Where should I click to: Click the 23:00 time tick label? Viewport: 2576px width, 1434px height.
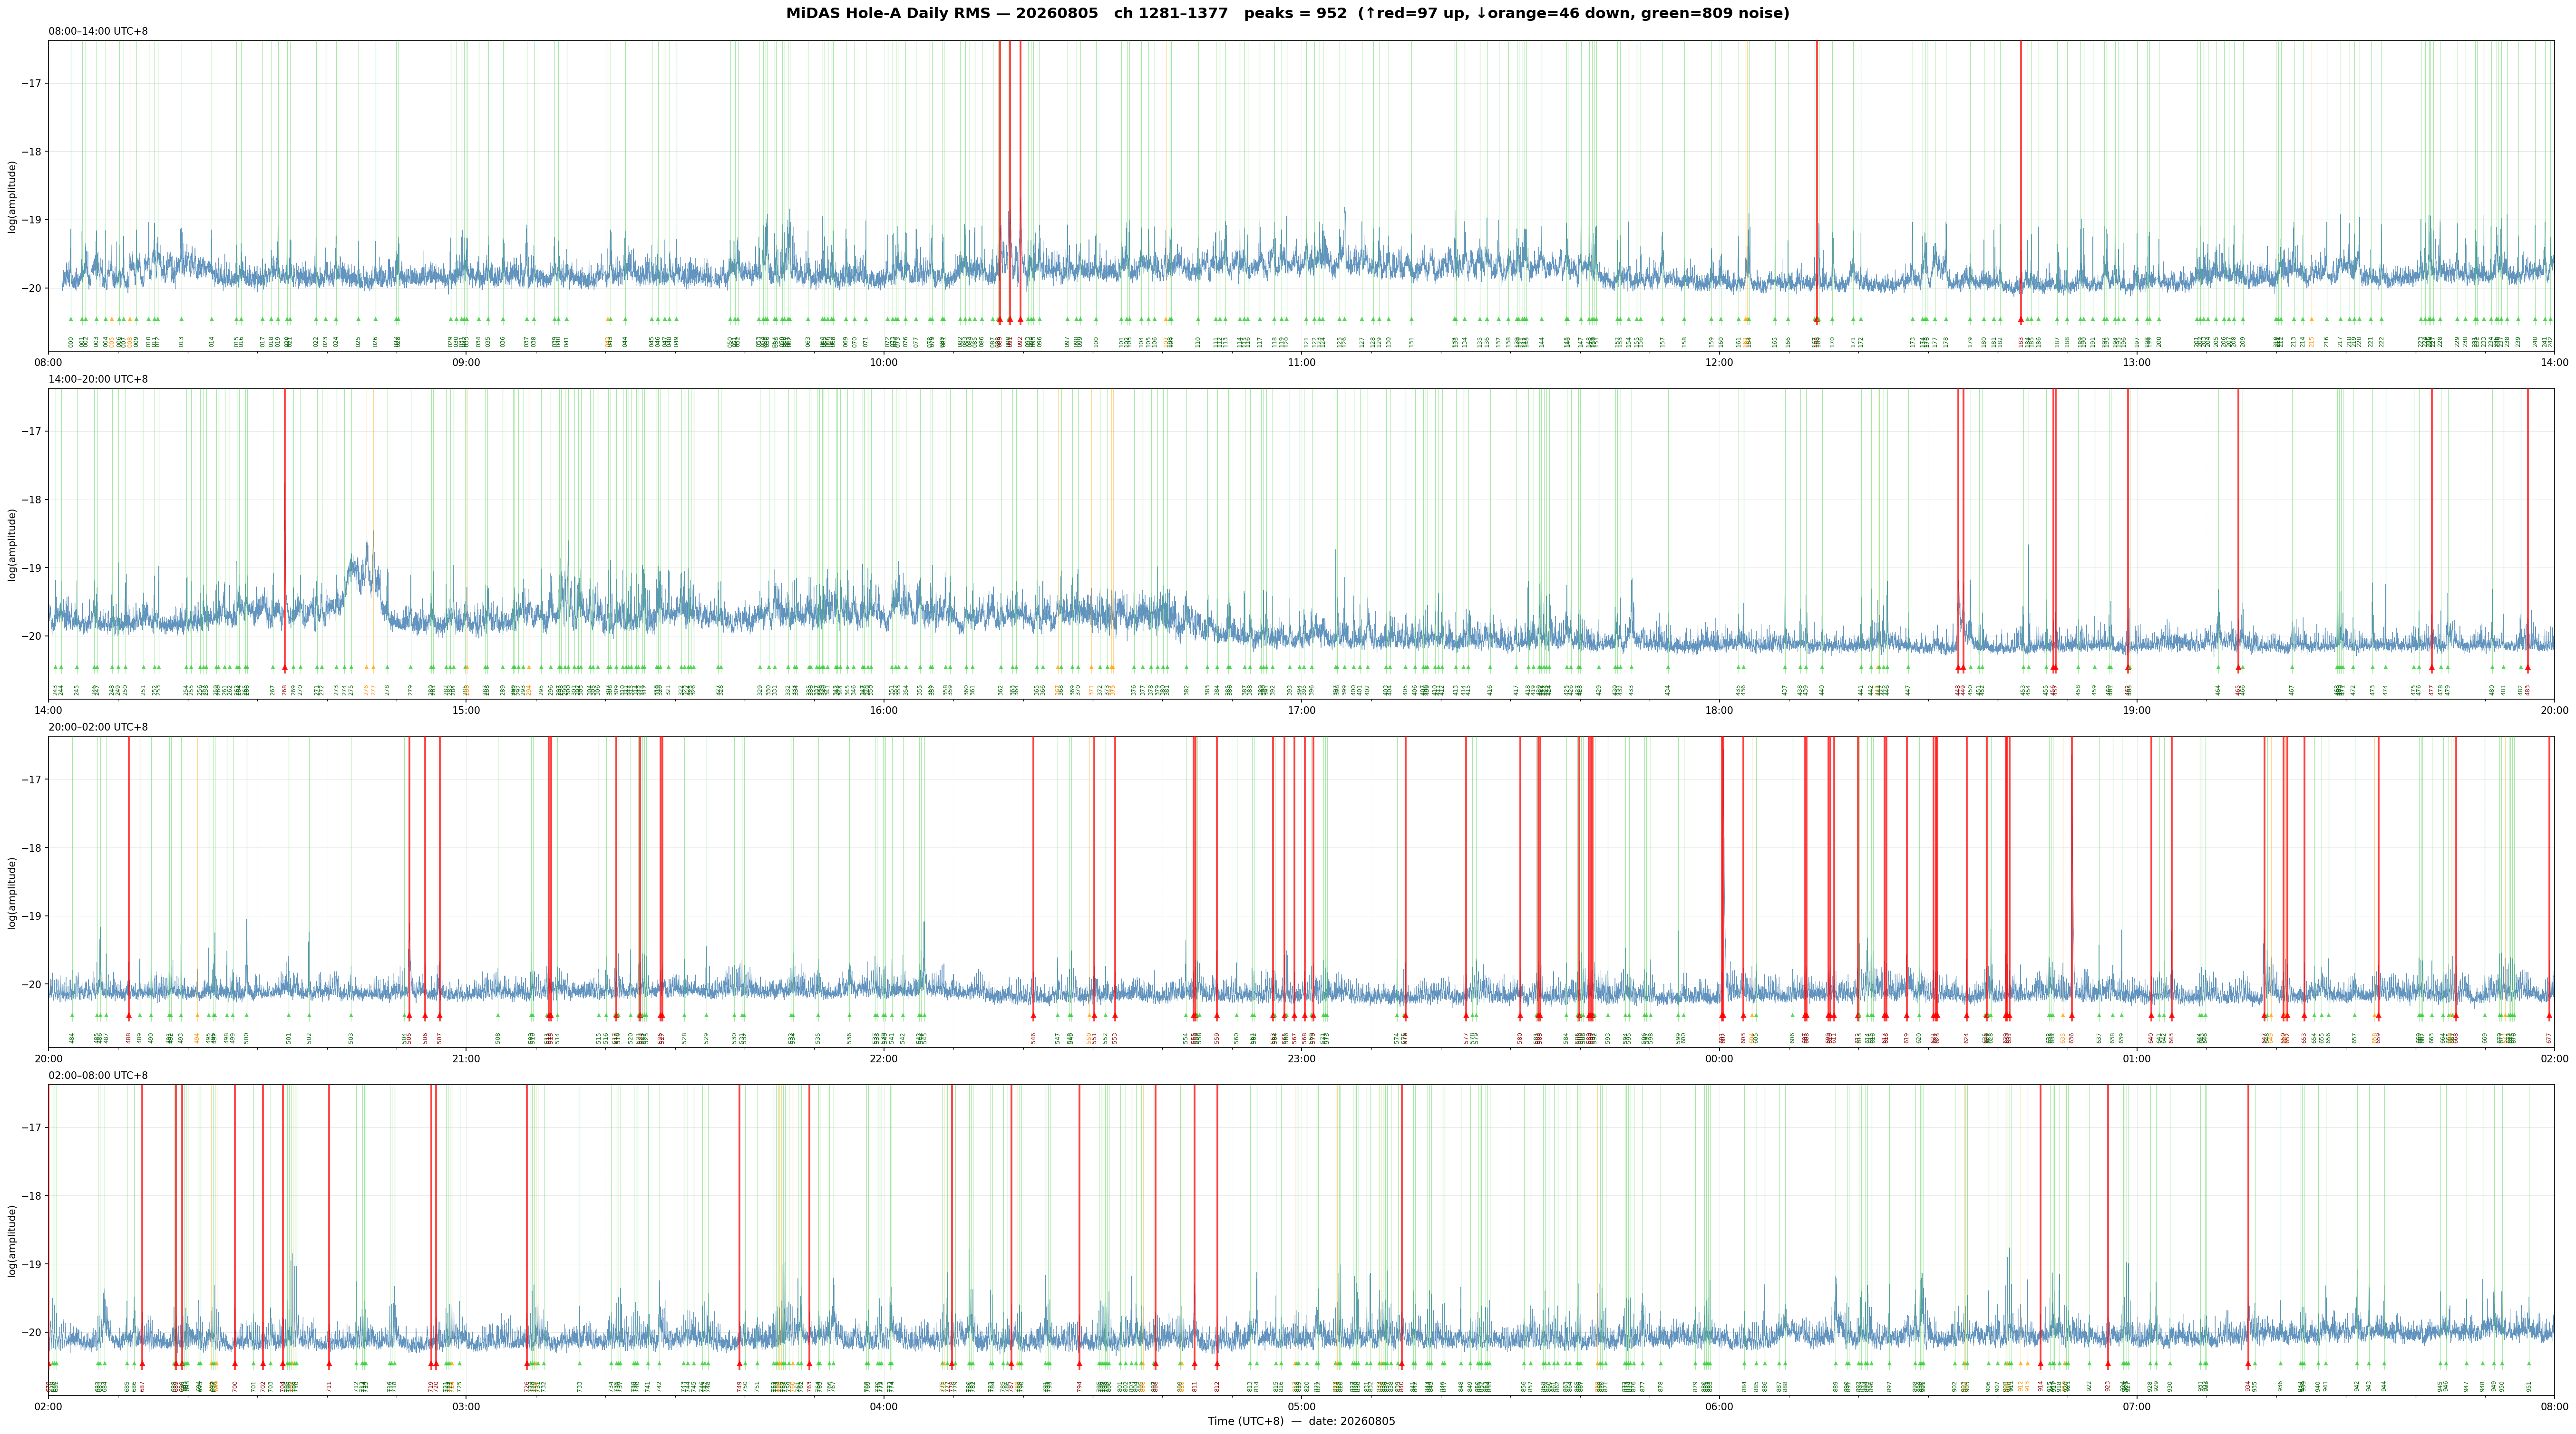(1301, 1058)
